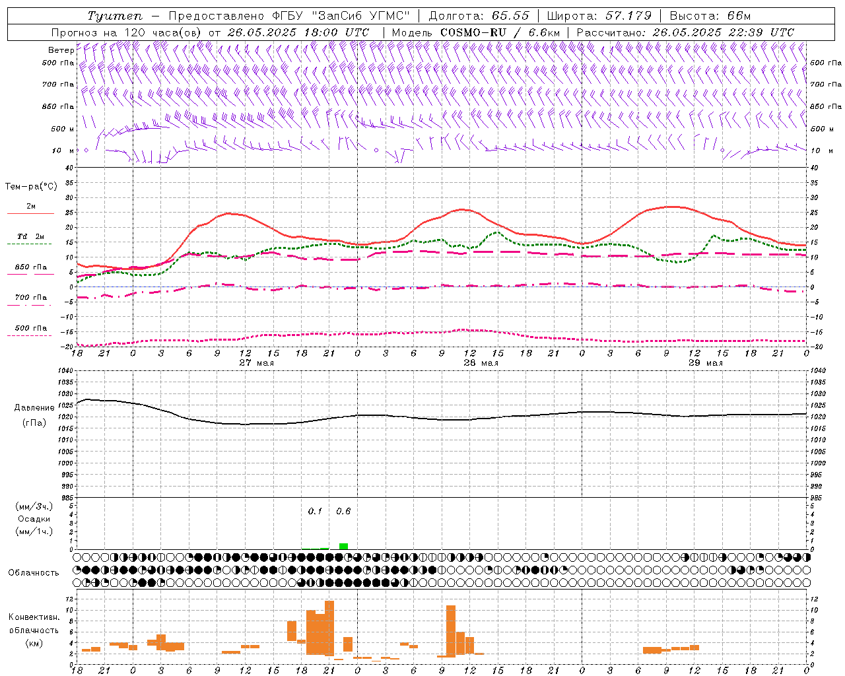Click the green 0.6 mm precipitation bar
The height and width of the screenshot is (676, 845).
343,546
